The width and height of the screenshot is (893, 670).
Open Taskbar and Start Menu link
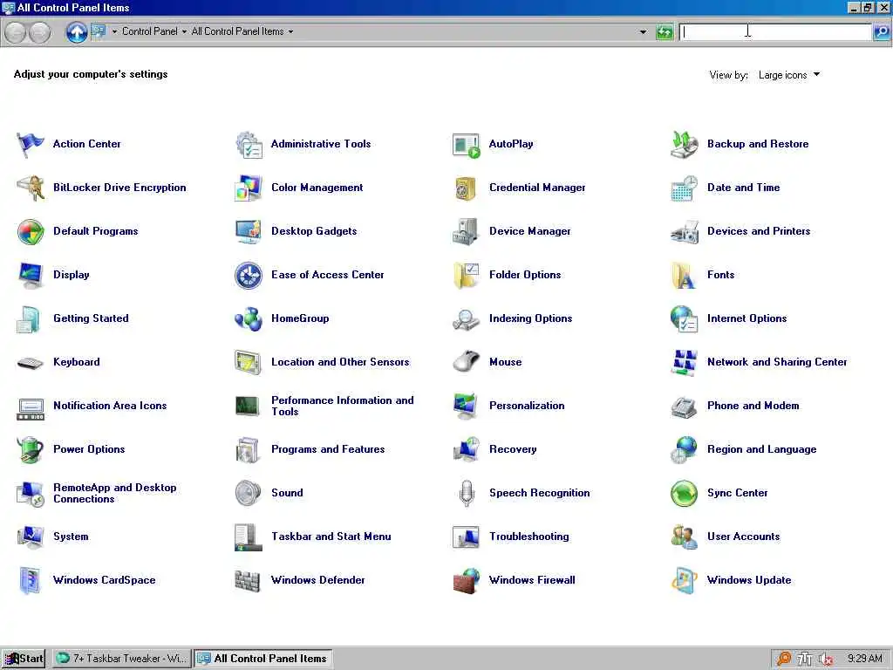coord(331,537)
